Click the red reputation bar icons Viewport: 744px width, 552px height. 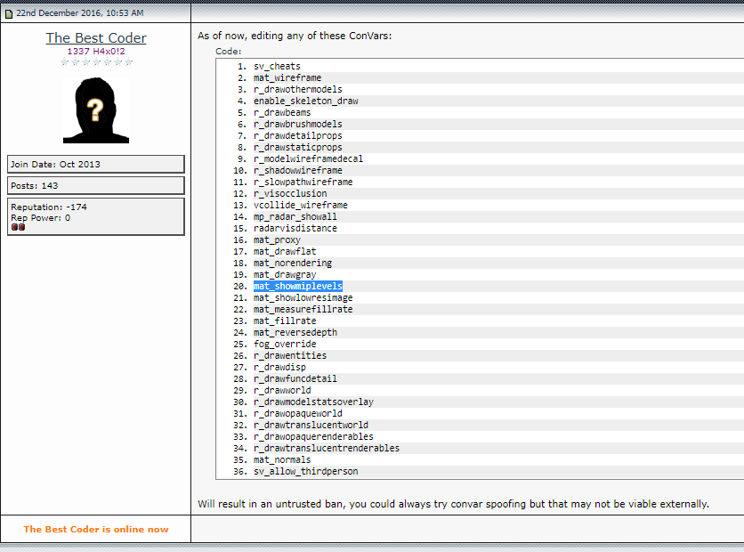tap(18, 227)
